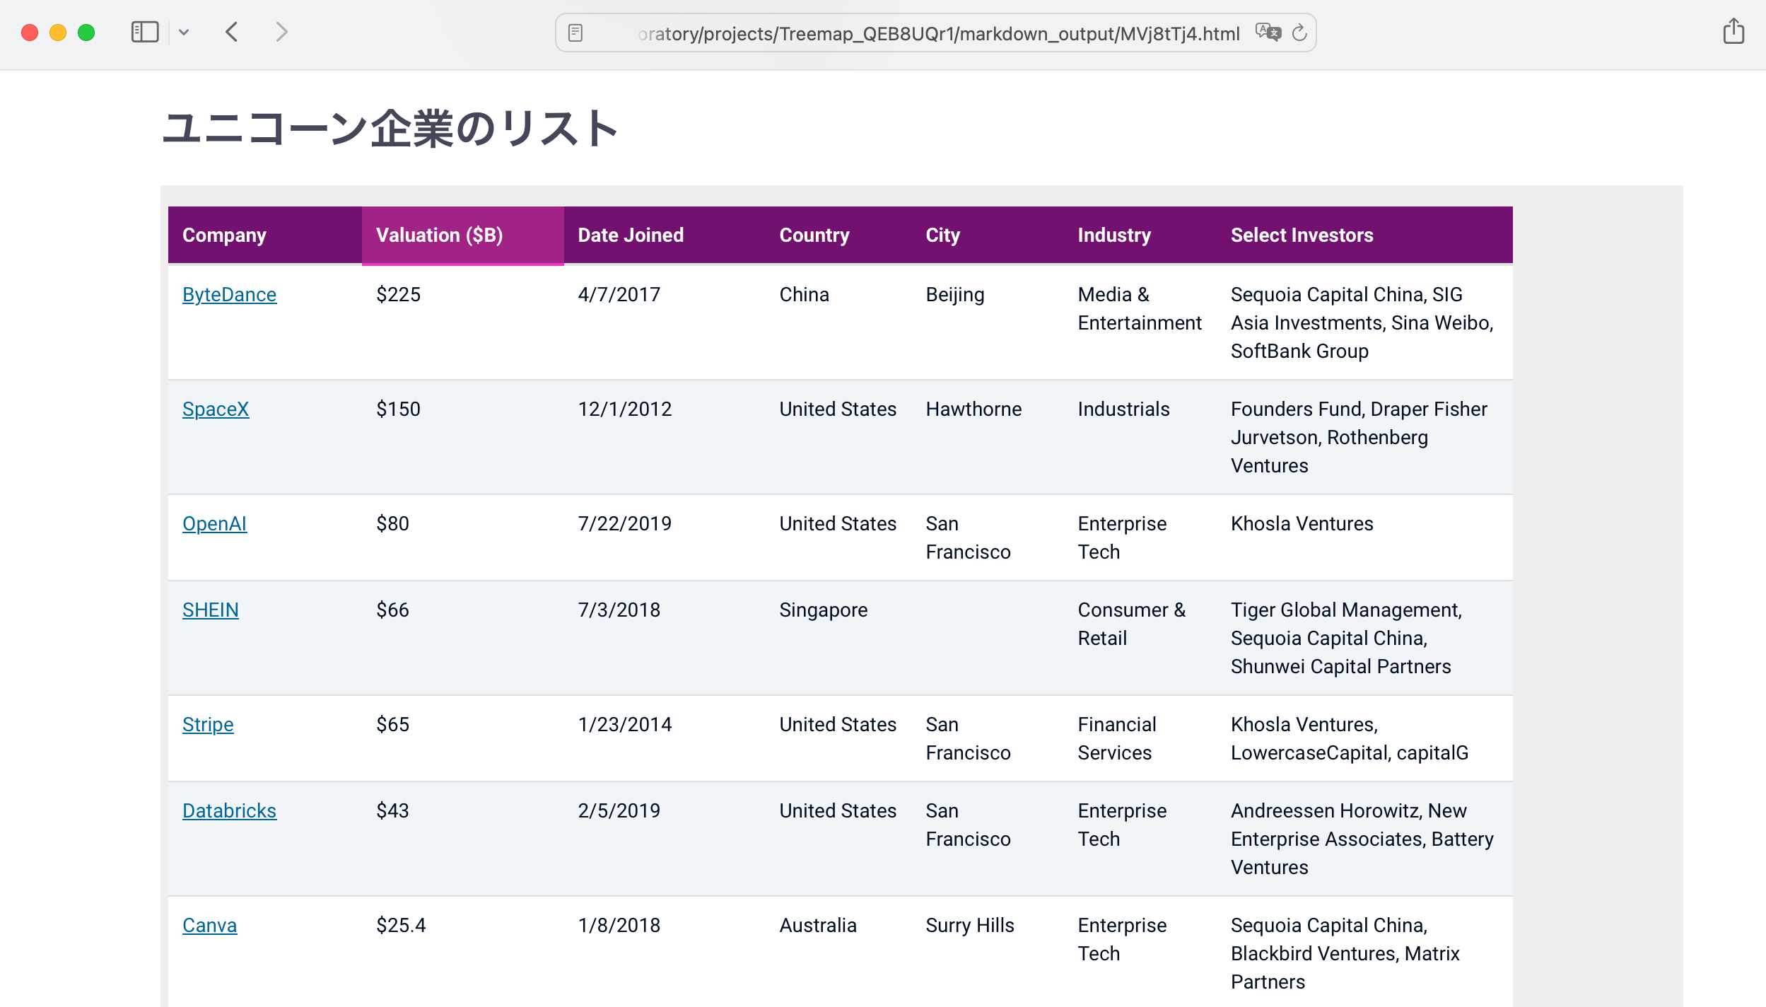Image resolution: width=1766 pixels, height=1007 pixels.
Task: Sort by Date Joined column header
Action: pos(665,235)
